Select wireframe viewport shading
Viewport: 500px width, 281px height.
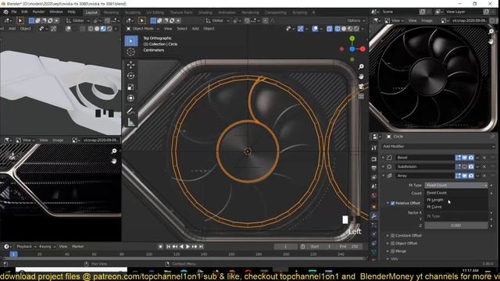coord(337,29)
